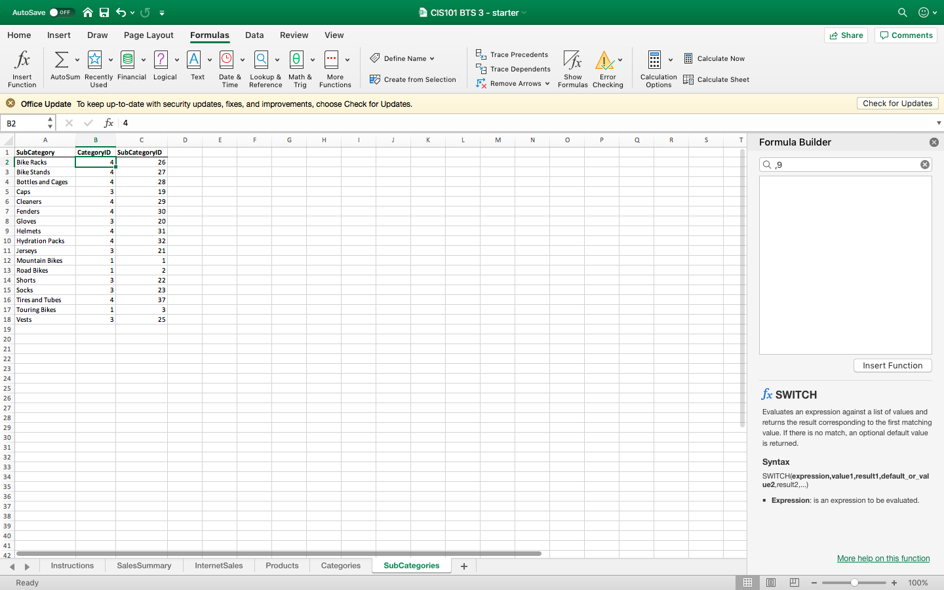Open the Comments button
Image resolution: width=944 pixels, height=590 pixels.
click(906, 35)
